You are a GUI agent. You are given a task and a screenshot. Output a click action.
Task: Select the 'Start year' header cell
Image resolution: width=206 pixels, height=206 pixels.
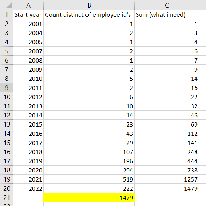[x=28, y=14]
